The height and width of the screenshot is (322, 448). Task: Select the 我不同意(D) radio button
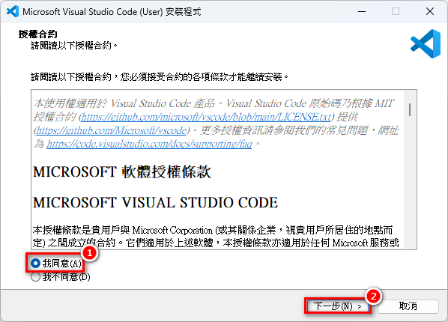pyautogui.click(x=60, y=277)
